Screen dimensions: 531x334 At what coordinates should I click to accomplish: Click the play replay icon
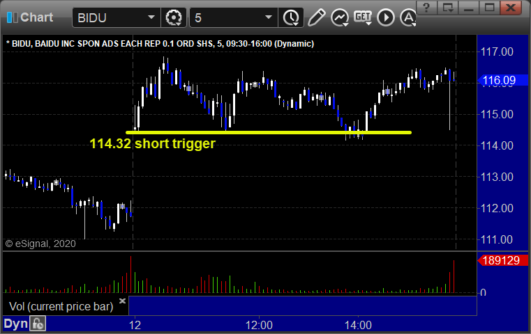[x=386, y=17]
